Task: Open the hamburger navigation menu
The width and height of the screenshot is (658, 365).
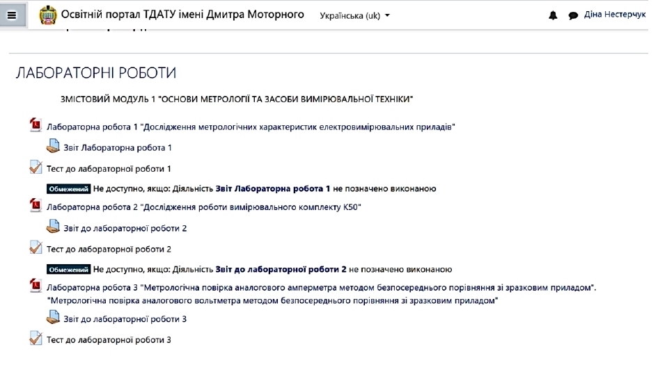Action: coord(12,15)
